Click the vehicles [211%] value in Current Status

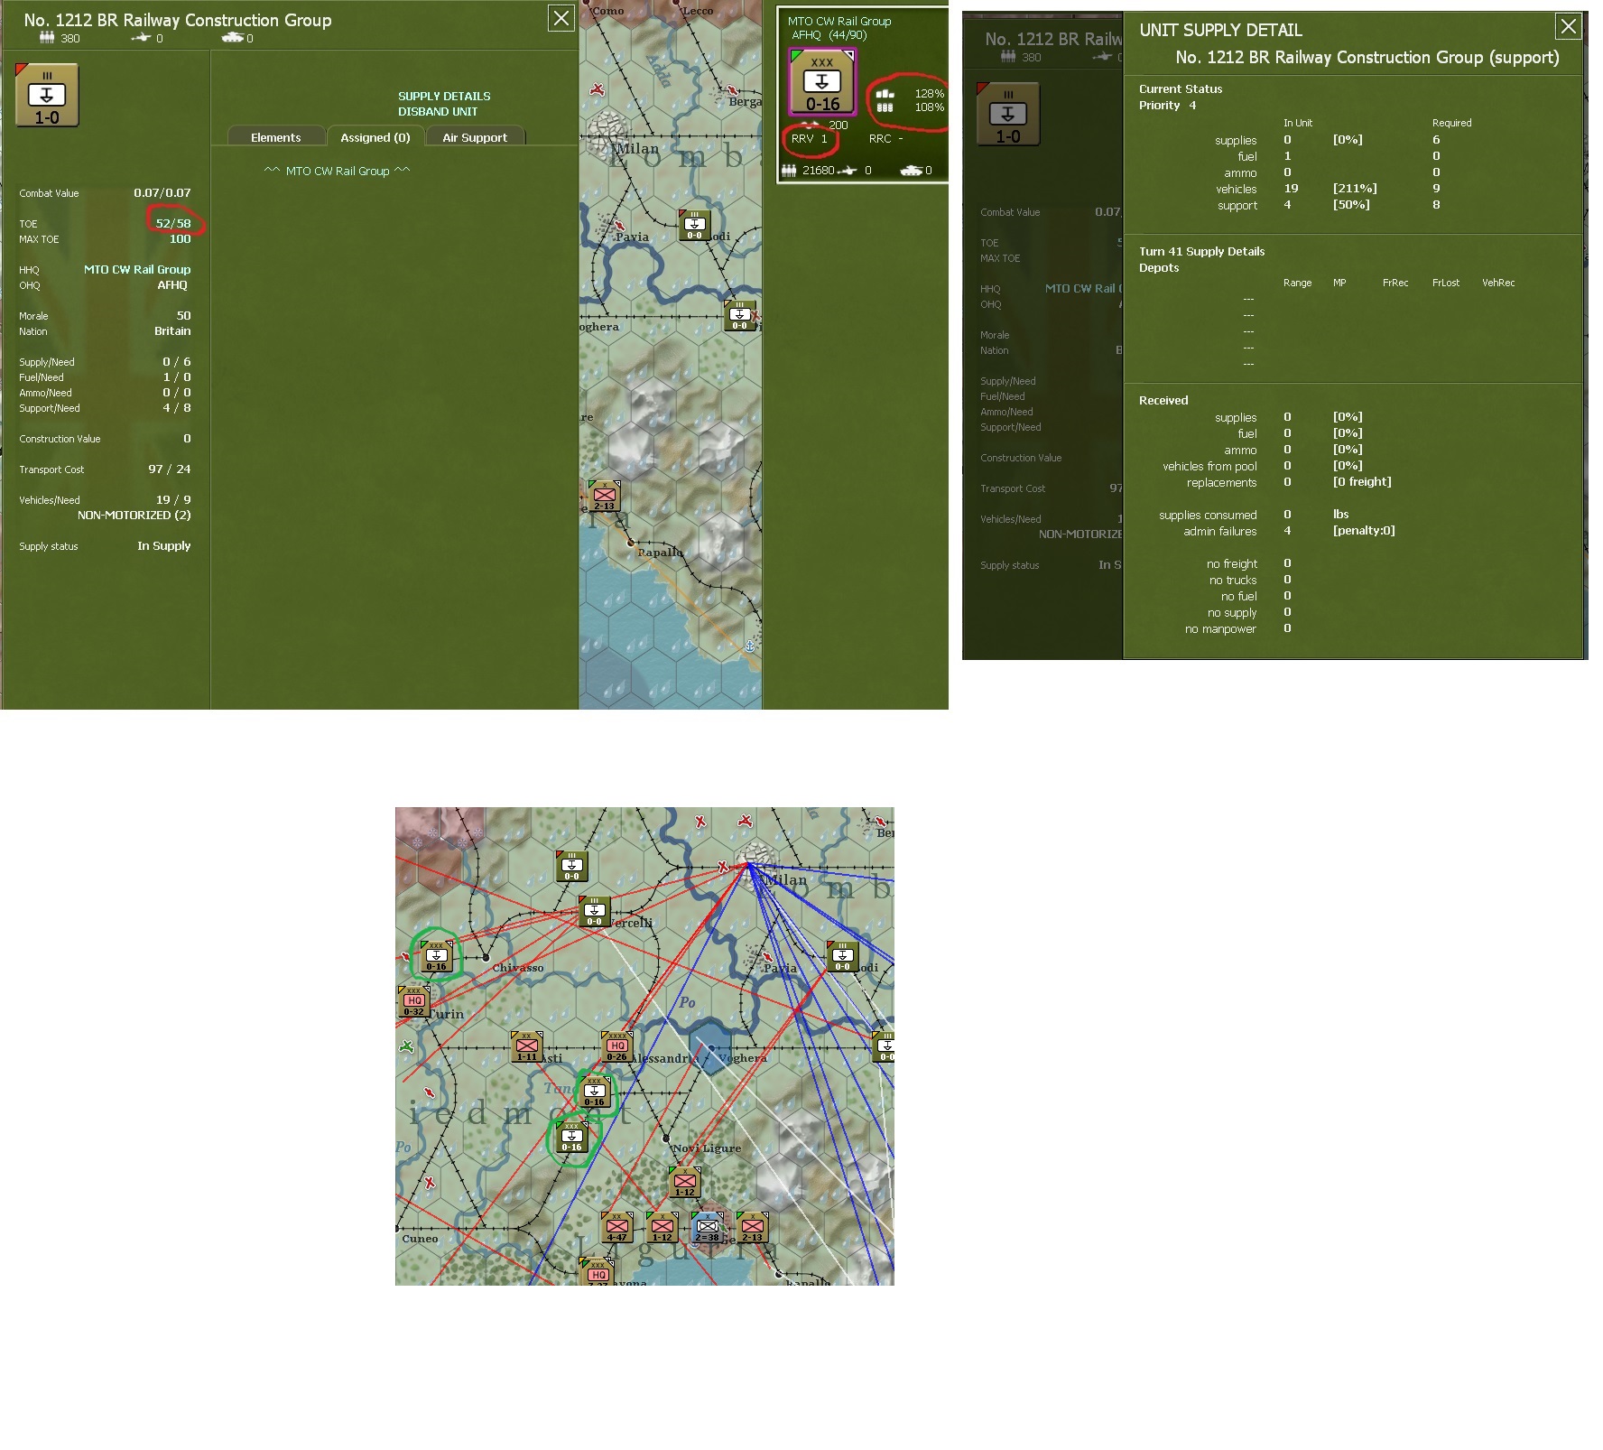(1355, 188)
